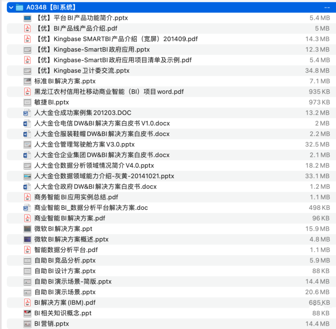Click the ppt icon beside BI相关知识概念.ppt
Screen dimensions: 336x329
(28, 313)
